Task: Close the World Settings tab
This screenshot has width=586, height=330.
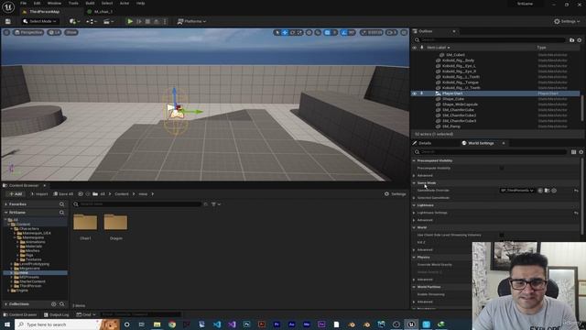Action: pos(504,143)
